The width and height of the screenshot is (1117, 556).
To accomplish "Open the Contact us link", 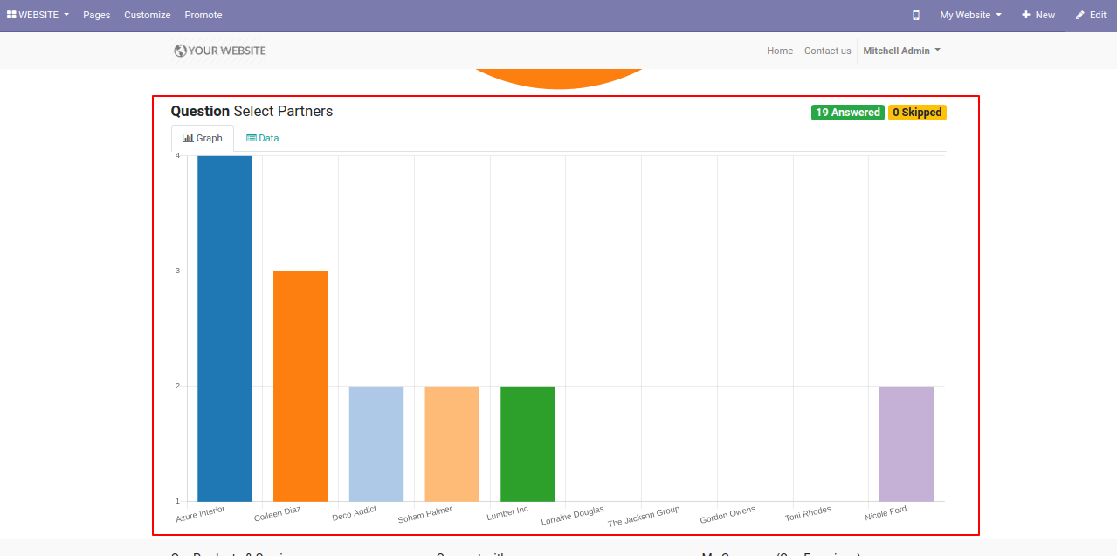I will click(827, 51).
